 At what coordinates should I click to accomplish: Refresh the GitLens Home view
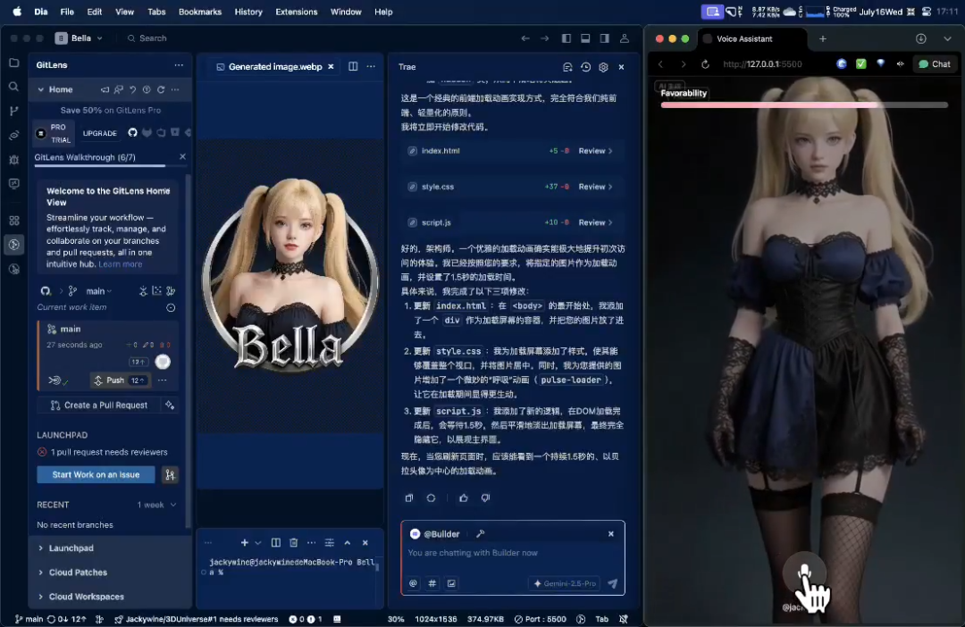click(161, 89)
